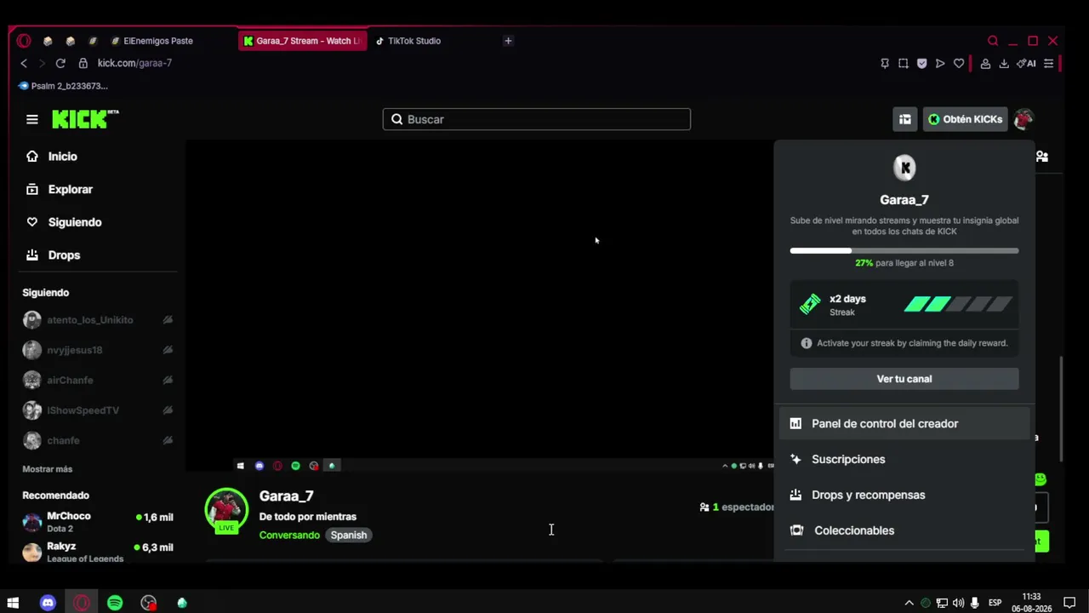
Task: Reload the page with the refresh icon
Action: [60, 63]
